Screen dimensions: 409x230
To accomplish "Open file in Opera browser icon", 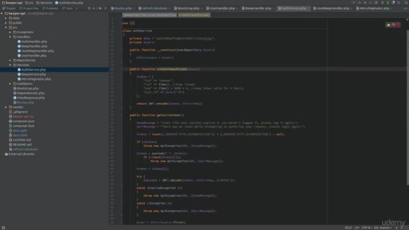I will point(397,25).
